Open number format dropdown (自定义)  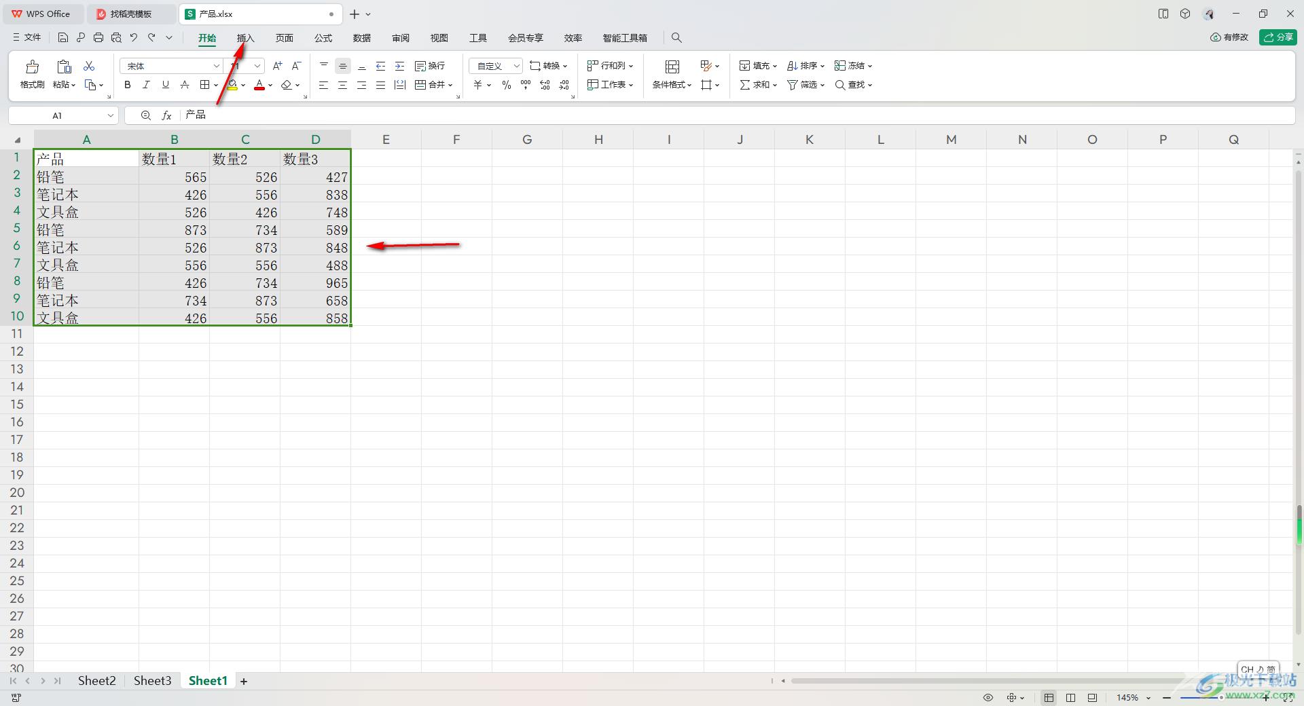pyautogui.click(x=516, y=66)
